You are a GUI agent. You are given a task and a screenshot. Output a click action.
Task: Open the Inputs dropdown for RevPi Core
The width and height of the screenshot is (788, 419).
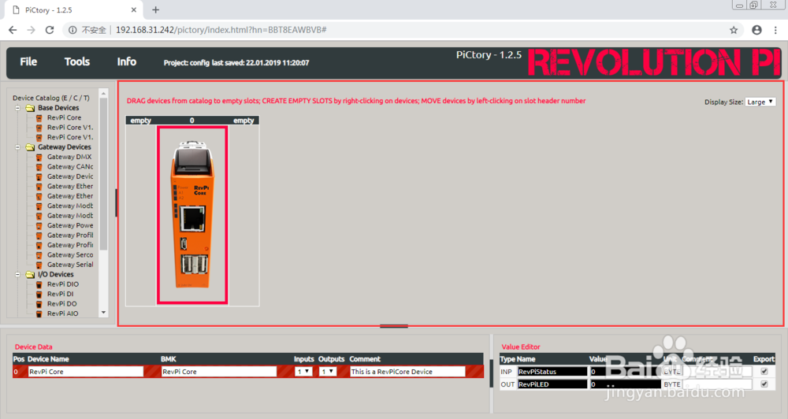[303, 371]
